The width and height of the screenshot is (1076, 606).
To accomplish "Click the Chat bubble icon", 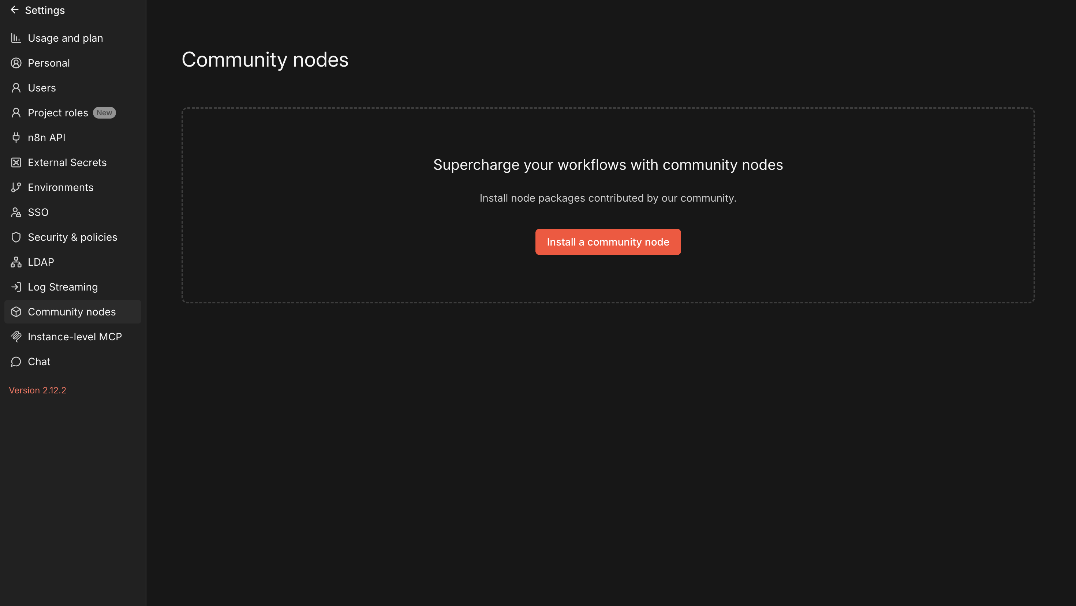I will pyautogui.click(x=16, y=362).
